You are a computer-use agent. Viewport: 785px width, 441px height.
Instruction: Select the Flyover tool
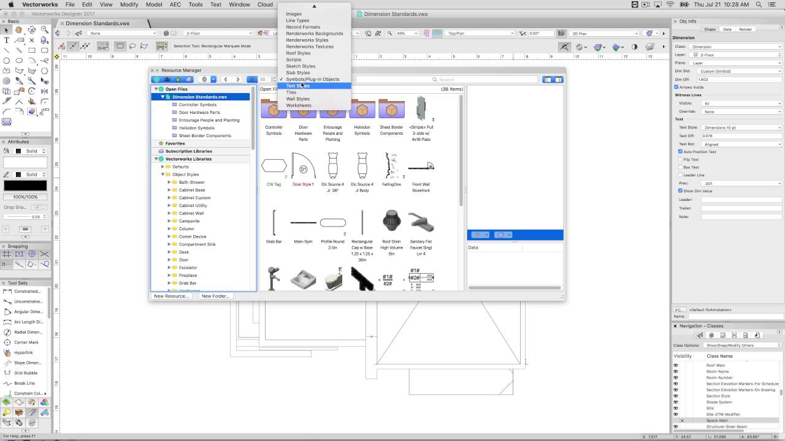click(x=32, y=29)
